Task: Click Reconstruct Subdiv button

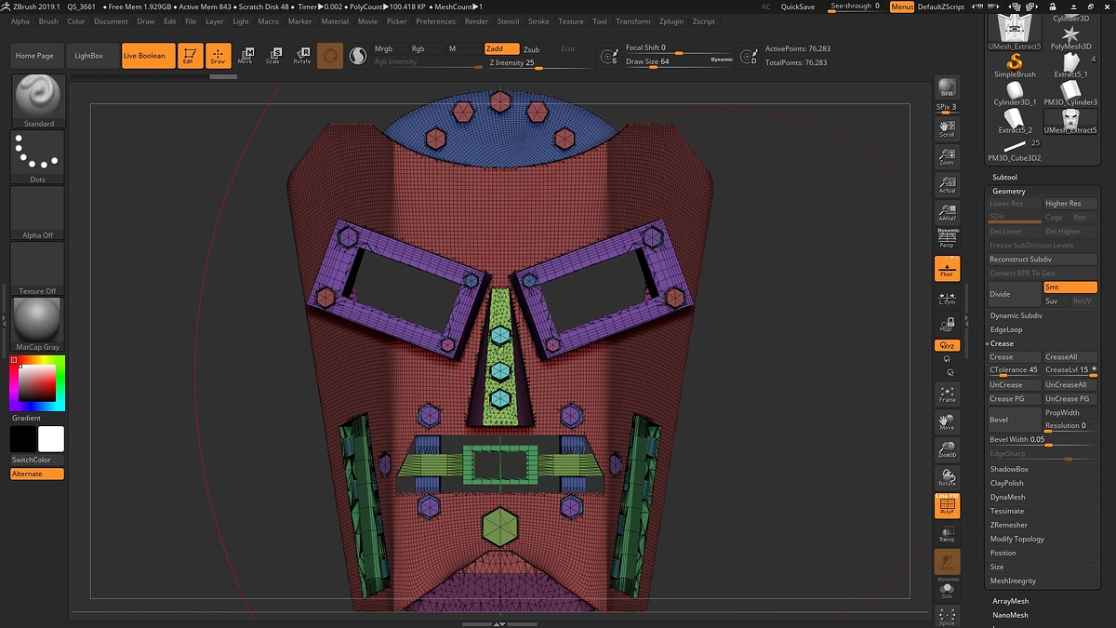Action: (1043, 260)
